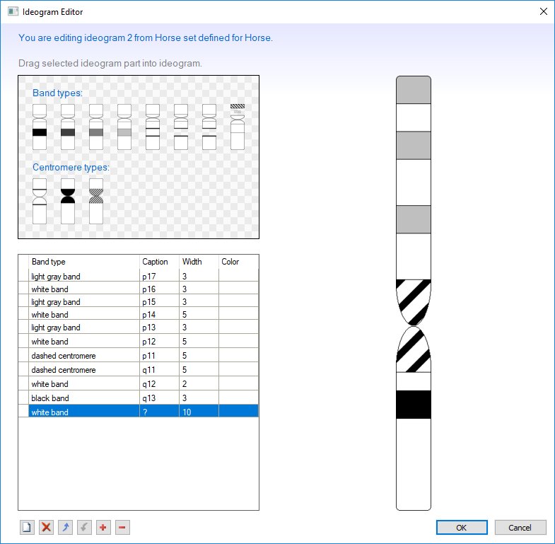Screen dimensions: 555x544
Task: Click the Color cell in the p17 row
Action: (x=238, y=277)
